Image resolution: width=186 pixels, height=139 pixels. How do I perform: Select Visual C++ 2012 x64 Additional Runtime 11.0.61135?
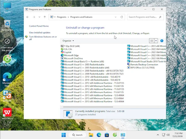point(92,83)
